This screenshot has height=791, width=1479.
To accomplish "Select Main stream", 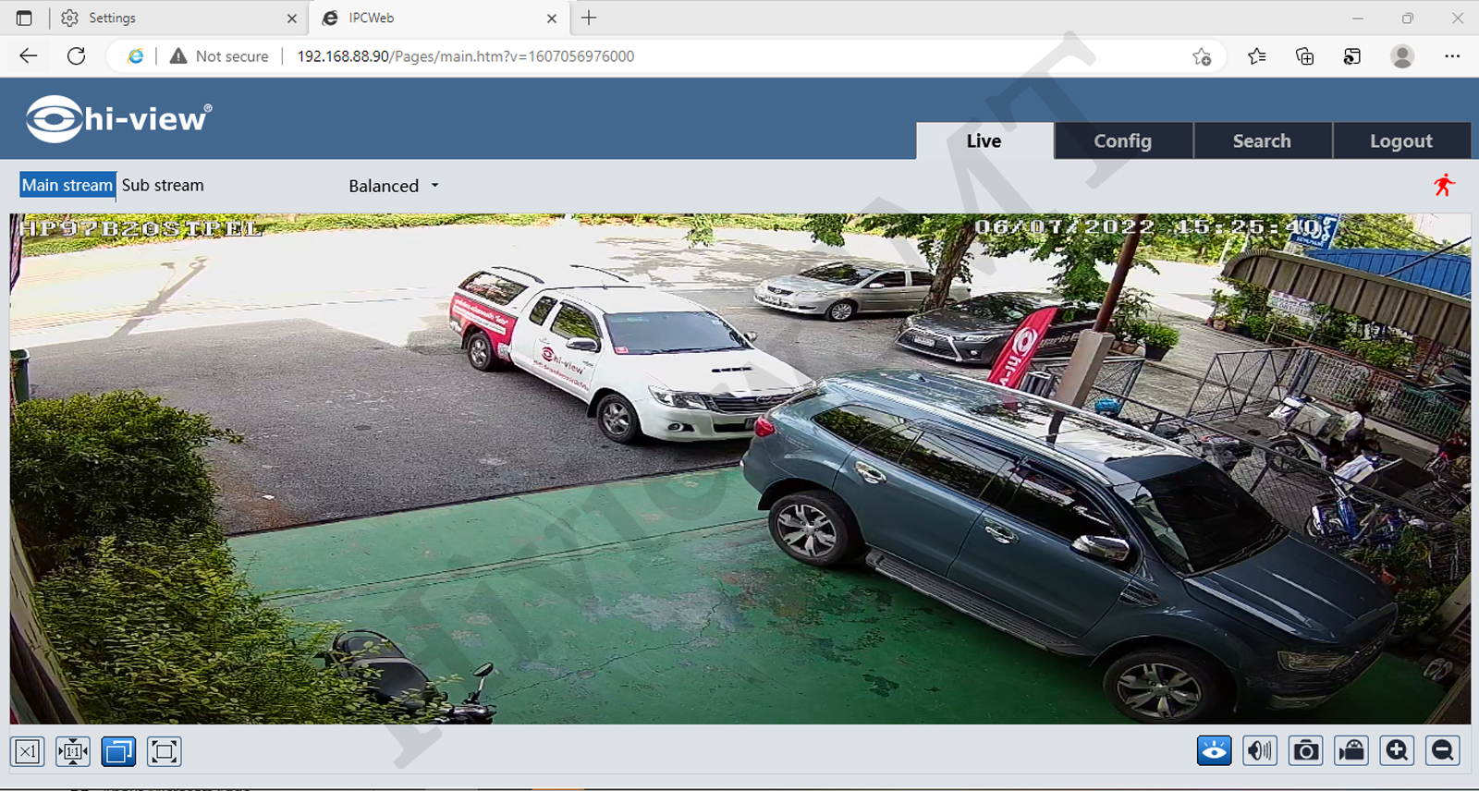I will coord(67,185).
